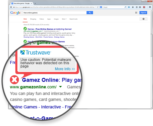Open the Google apps grid icon
This screenshot has width=153, height=126.
coord(136,13)
